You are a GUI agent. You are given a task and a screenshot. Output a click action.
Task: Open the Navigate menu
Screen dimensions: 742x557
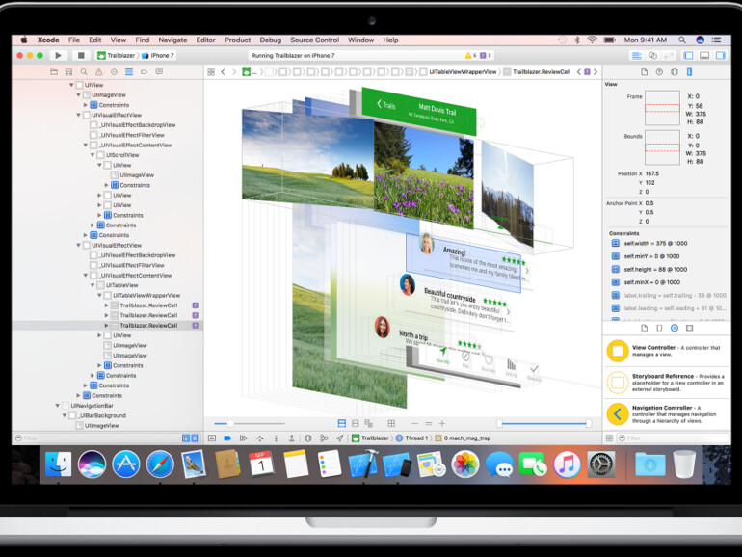click(x=172, y=40)
